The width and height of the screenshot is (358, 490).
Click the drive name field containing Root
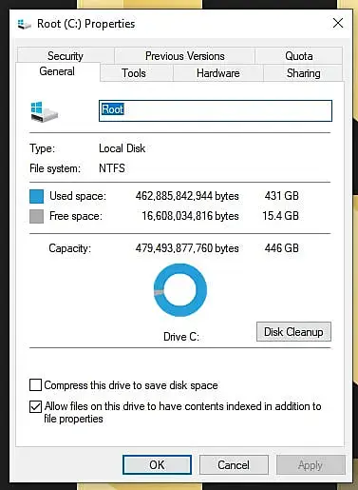216,110
